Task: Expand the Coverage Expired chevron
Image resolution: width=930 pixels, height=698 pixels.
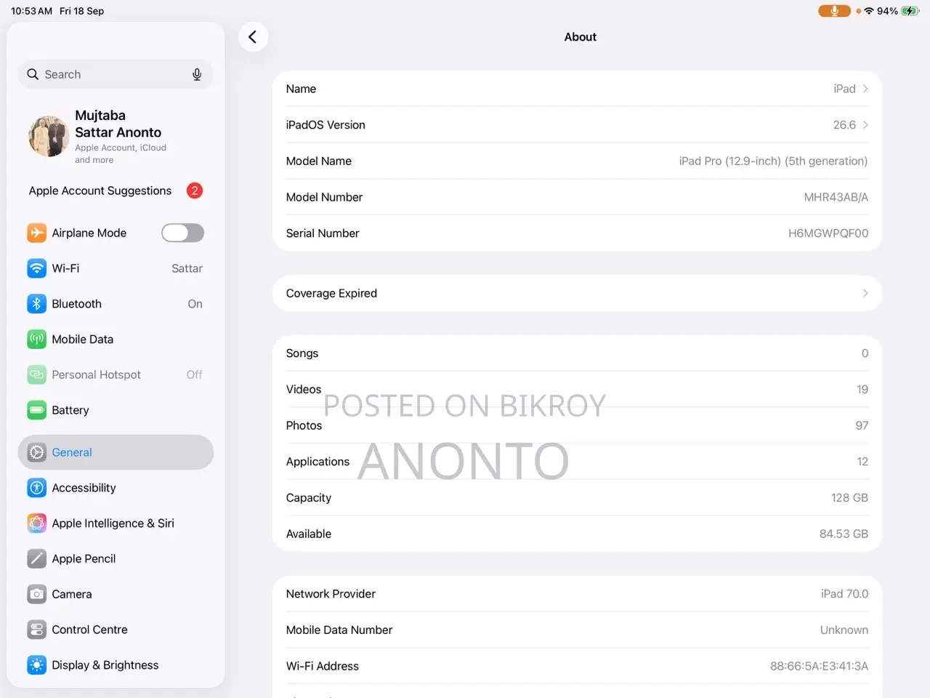Action: tap(865, 293)
